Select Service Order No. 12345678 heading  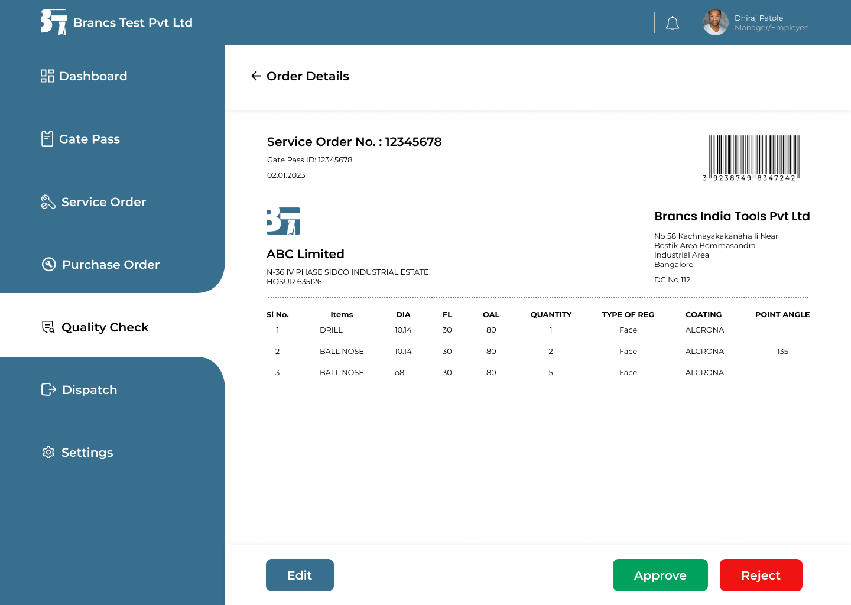tap(354, 142)
